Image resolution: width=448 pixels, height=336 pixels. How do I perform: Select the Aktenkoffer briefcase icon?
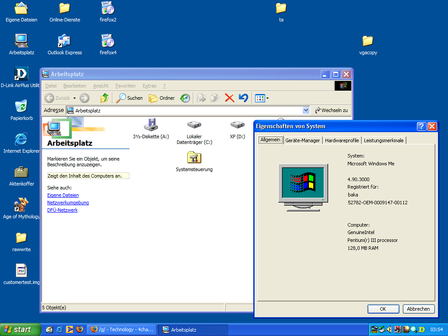[x=21, y=176]
